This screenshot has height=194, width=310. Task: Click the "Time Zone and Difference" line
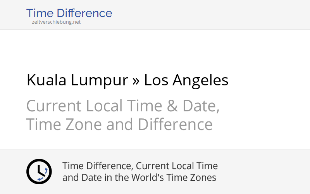click(119, 125)
